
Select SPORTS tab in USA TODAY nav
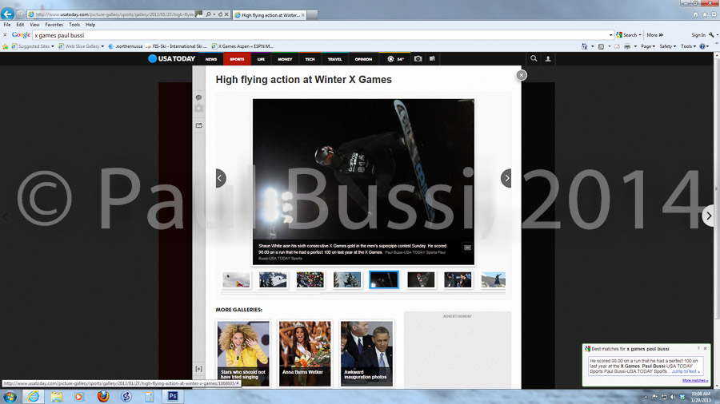coord(237,59)
